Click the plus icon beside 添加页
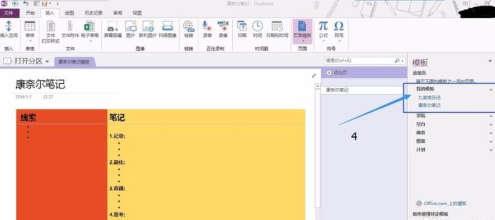The image size is (495, 220). [x=329, y=73]
